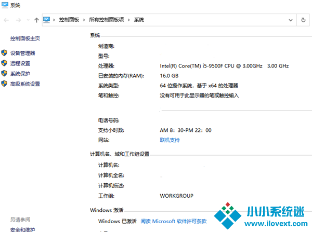Click 系统 breadcrumb in the address bar
Screen dimensions: 312x232
[139, 20]
